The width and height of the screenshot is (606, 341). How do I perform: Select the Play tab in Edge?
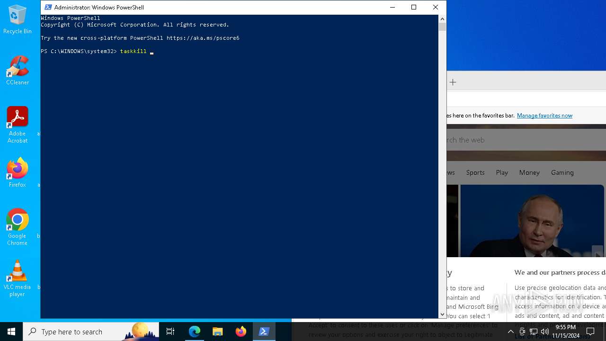click(x=502, y=172)
